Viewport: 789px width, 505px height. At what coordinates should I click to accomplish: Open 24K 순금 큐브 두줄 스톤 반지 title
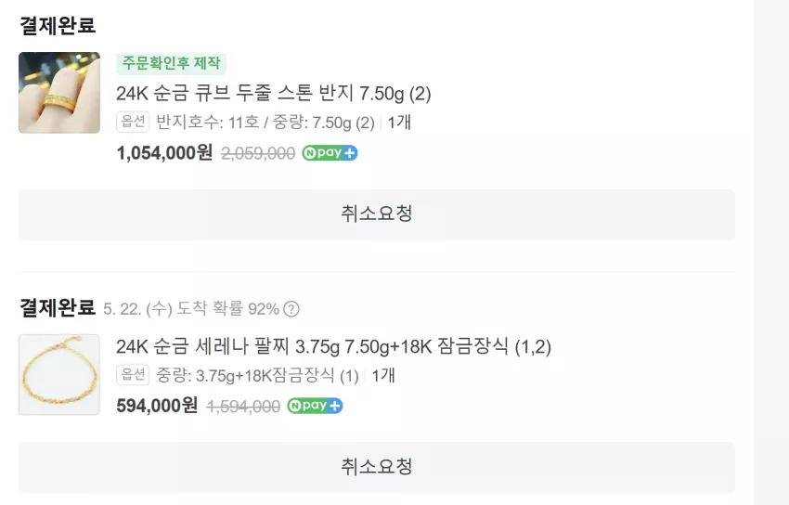coord(273,94)
